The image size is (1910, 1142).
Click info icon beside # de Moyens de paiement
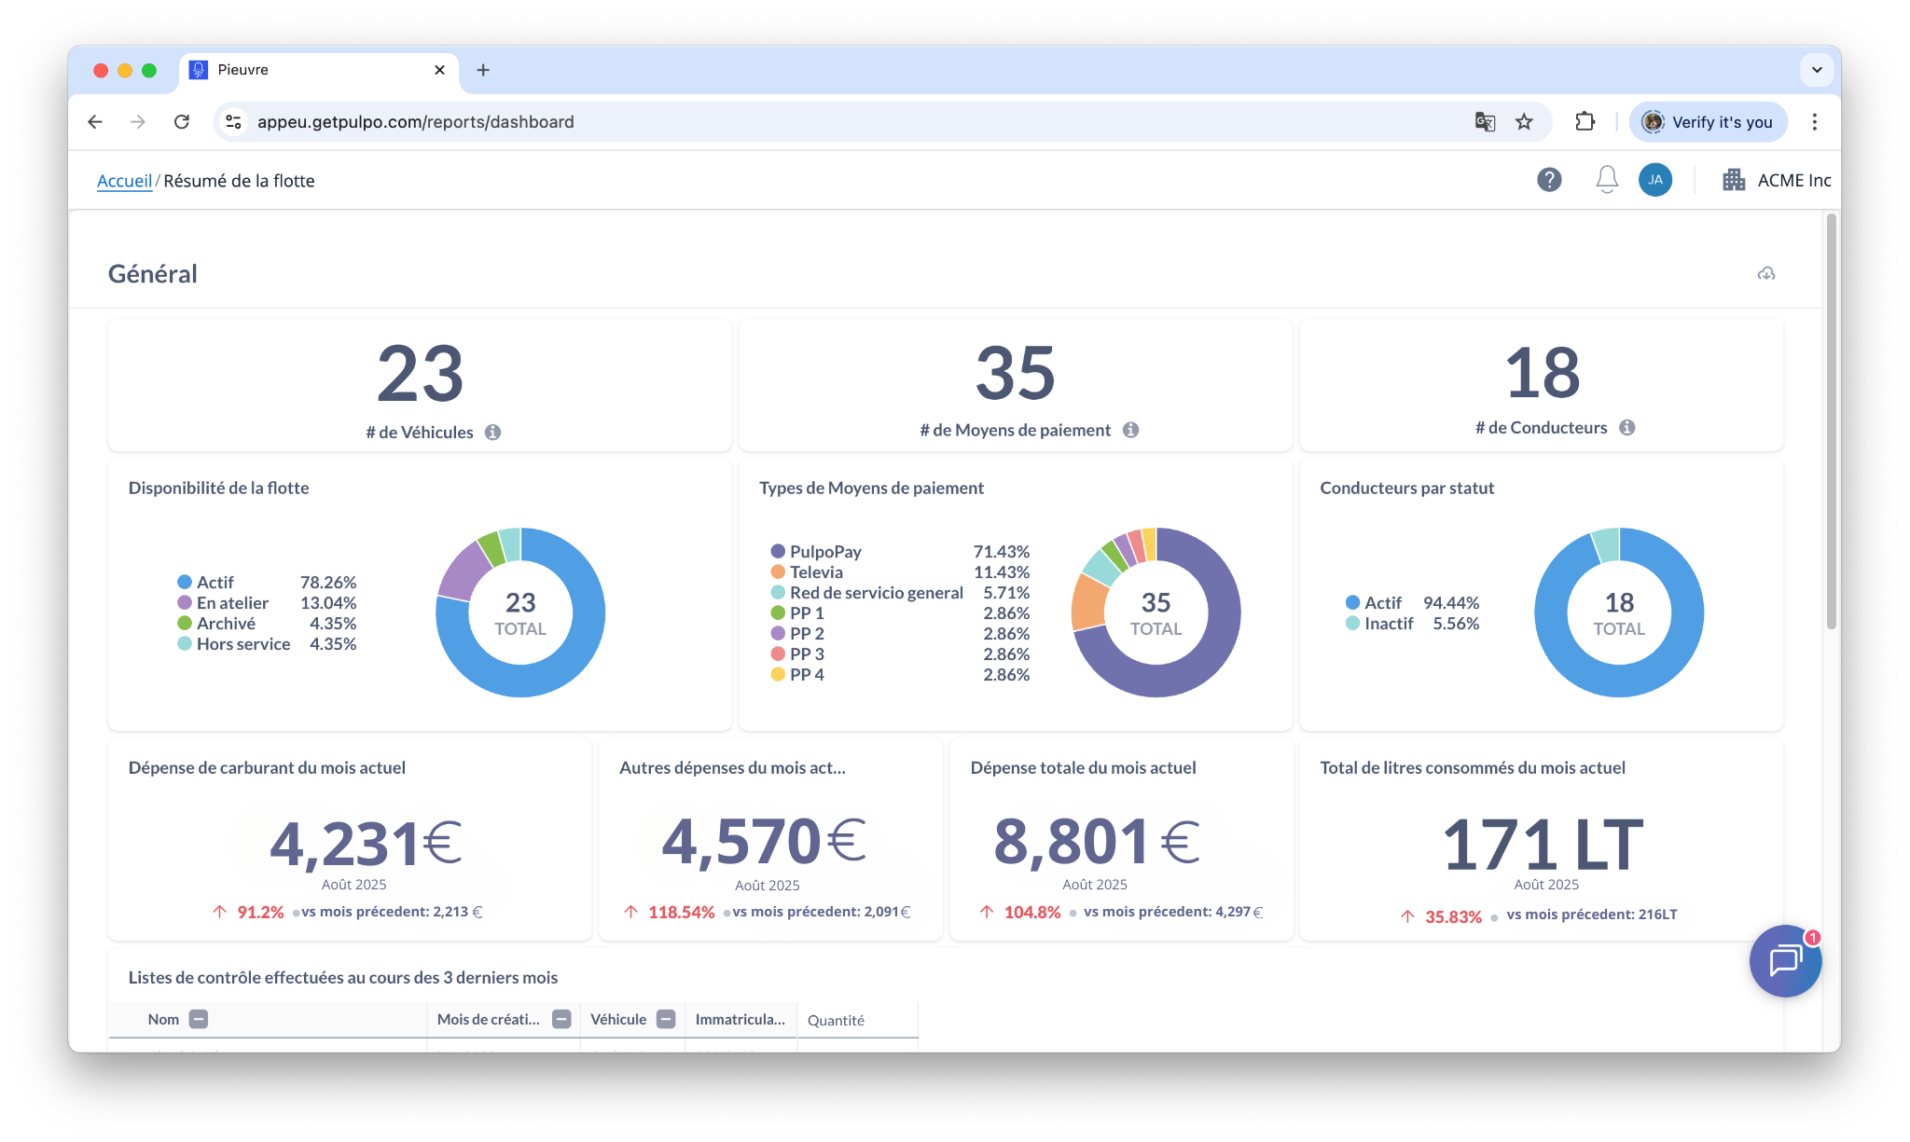(1130, 430)
